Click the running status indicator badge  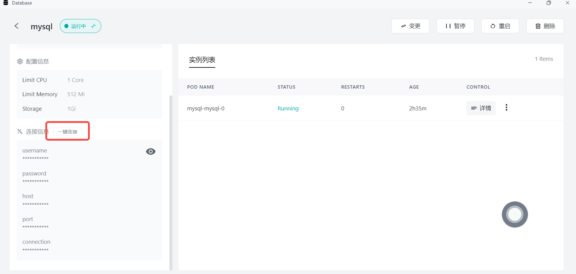click(x=80, y=26)
